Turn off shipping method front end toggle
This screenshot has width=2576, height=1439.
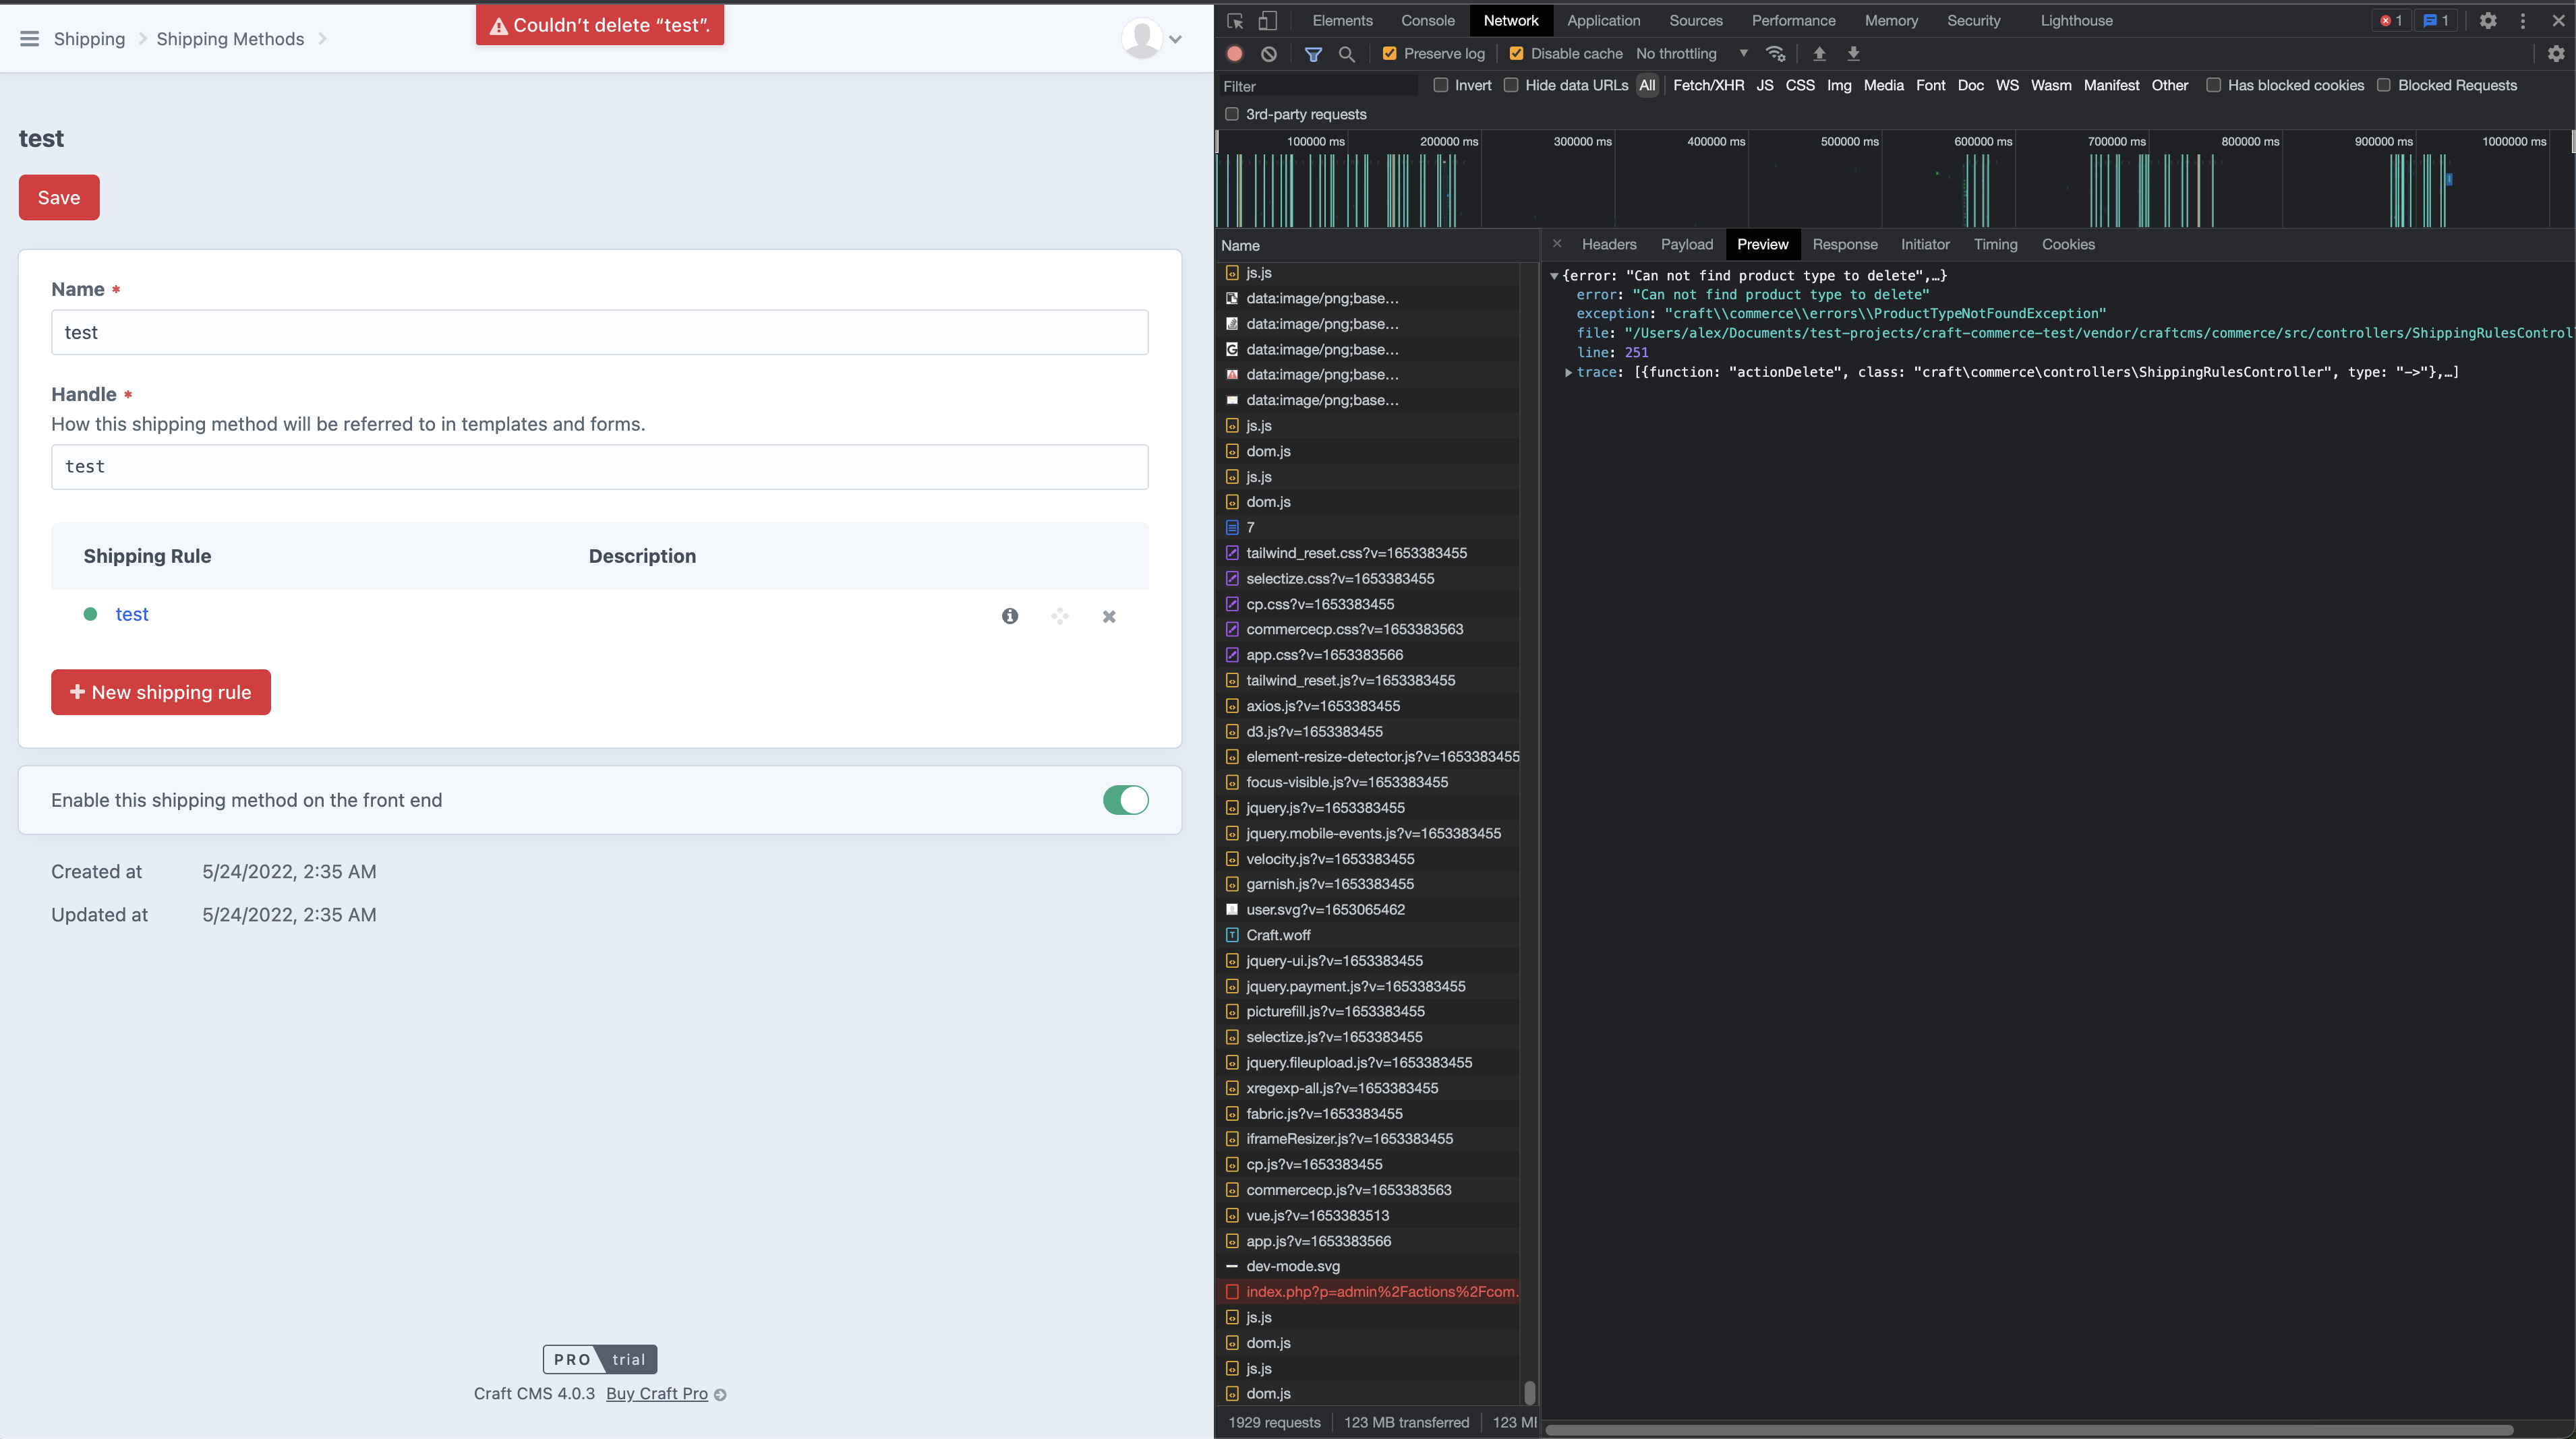click(x=1126, y=799)
